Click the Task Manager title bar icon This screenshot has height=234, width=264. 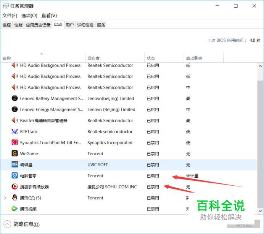click(x=6, y=6)
